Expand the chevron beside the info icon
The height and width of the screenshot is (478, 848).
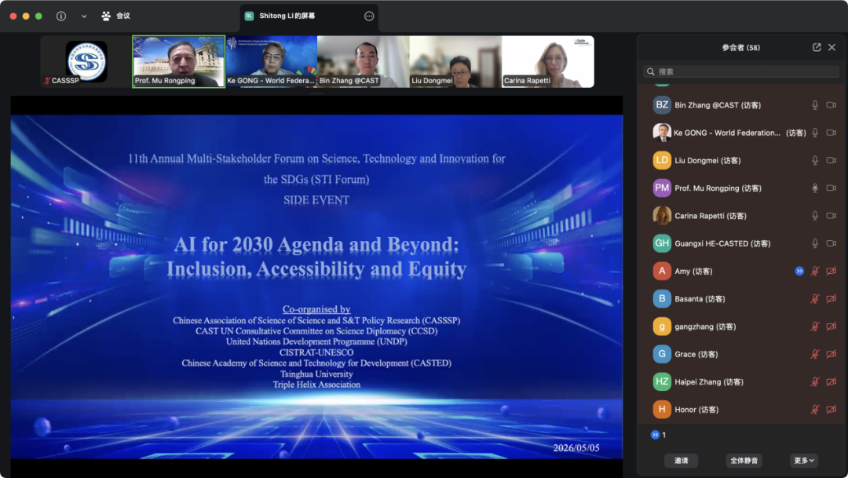coord(84,16)
